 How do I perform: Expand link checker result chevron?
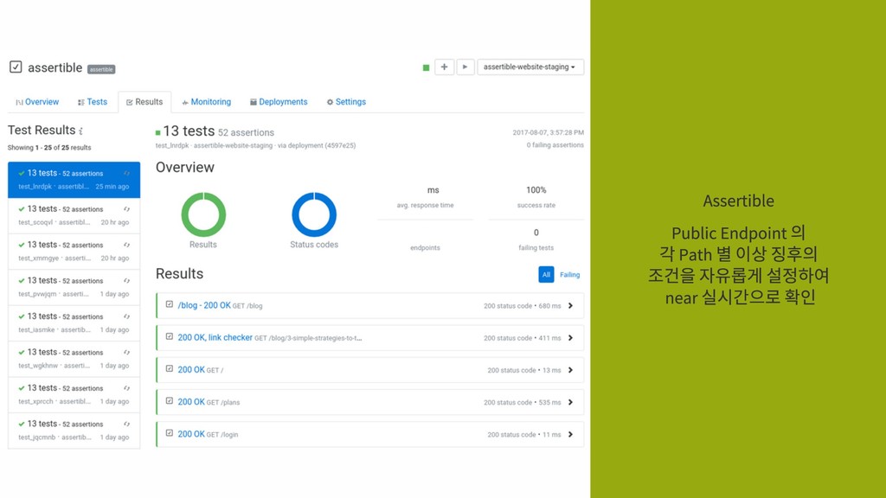tap(571, 338)
